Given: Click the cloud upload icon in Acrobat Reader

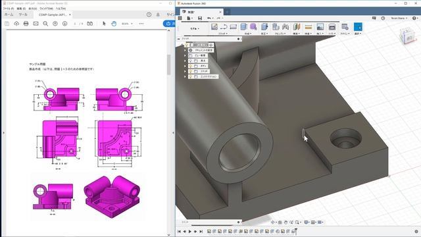Looking at the screenshot, I should [x=16, y=24].
